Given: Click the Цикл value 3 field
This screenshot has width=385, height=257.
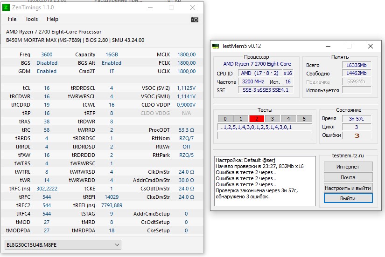Looking at the screenshot, I should pos(356,127).
